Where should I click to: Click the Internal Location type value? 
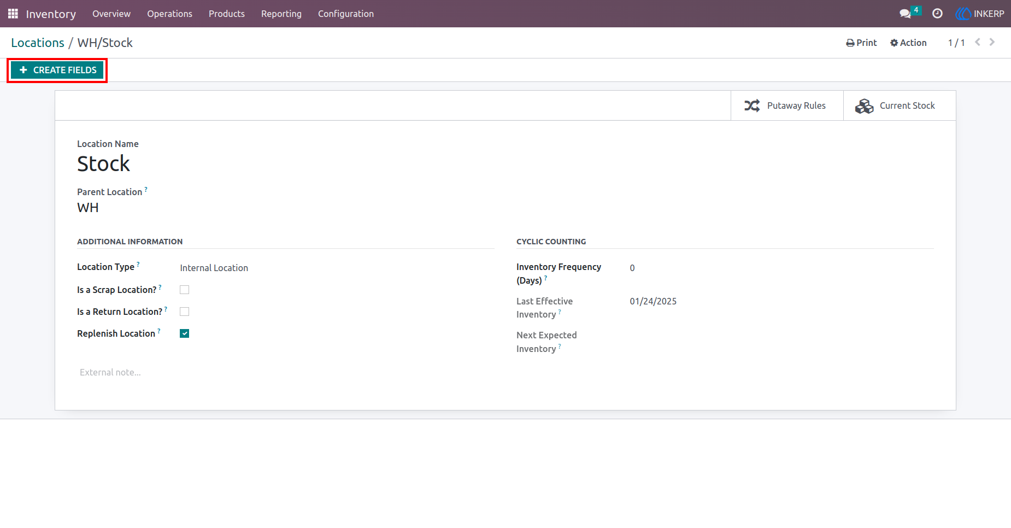coord(214,268)
